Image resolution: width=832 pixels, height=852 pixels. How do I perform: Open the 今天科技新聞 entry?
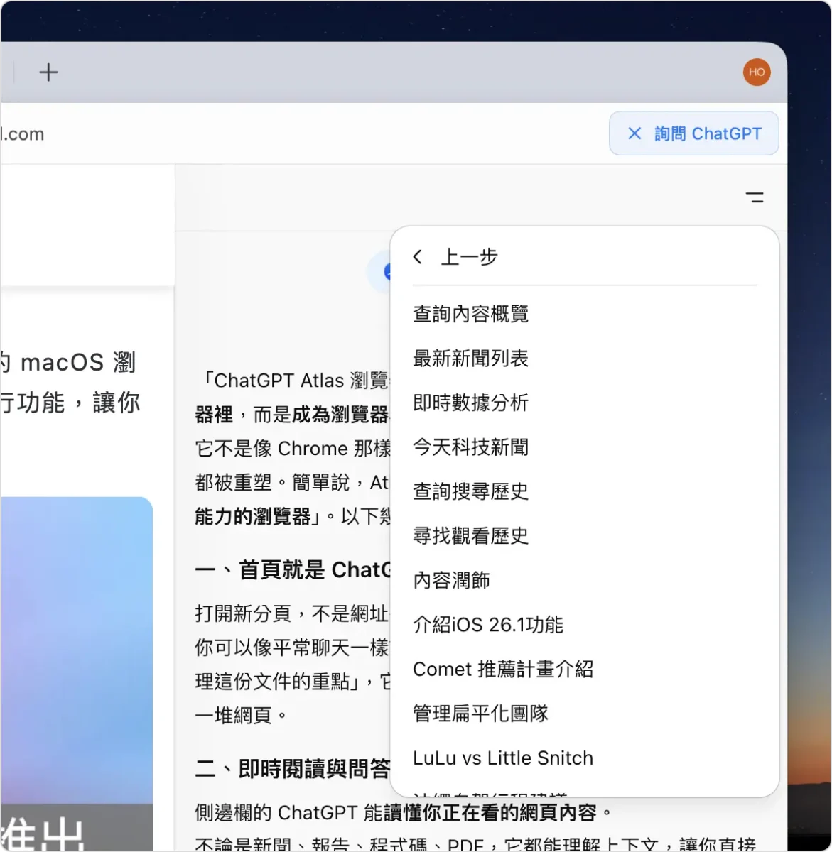point(470,447)
